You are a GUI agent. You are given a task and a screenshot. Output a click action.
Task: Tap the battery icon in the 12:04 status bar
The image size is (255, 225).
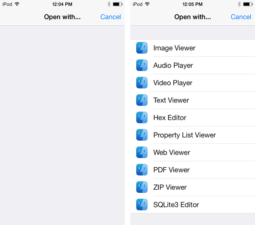[x=117, y=4]
